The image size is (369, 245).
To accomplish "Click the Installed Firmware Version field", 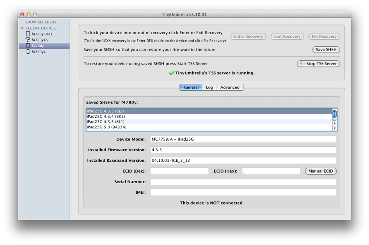I will (243, 150).
